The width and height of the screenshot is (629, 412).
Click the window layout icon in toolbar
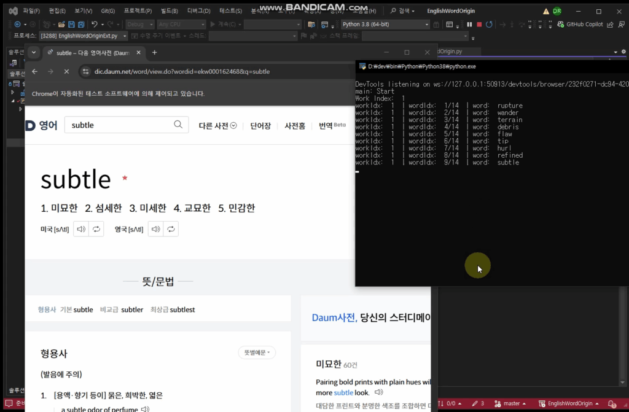coord(450,25)
